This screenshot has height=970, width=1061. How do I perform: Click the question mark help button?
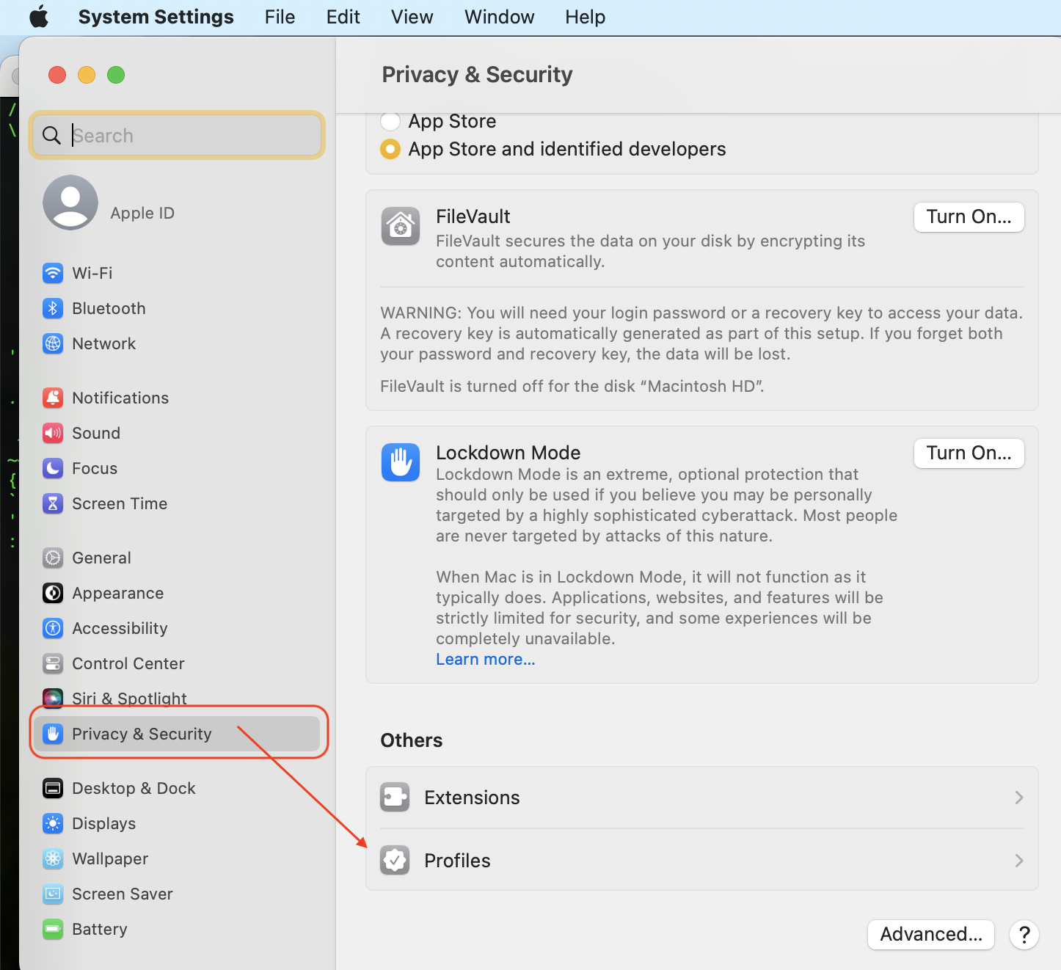point(1024,935)
